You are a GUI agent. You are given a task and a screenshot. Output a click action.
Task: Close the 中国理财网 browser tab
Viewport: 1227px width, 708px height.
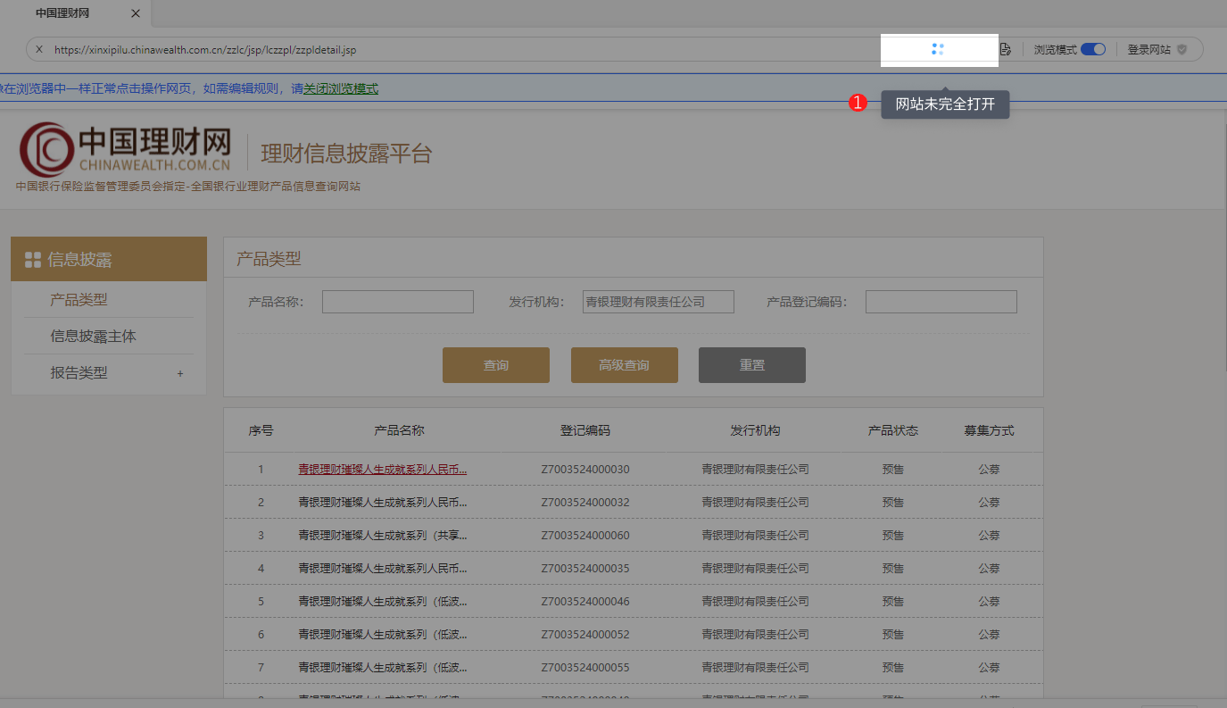tap(136, 13)
